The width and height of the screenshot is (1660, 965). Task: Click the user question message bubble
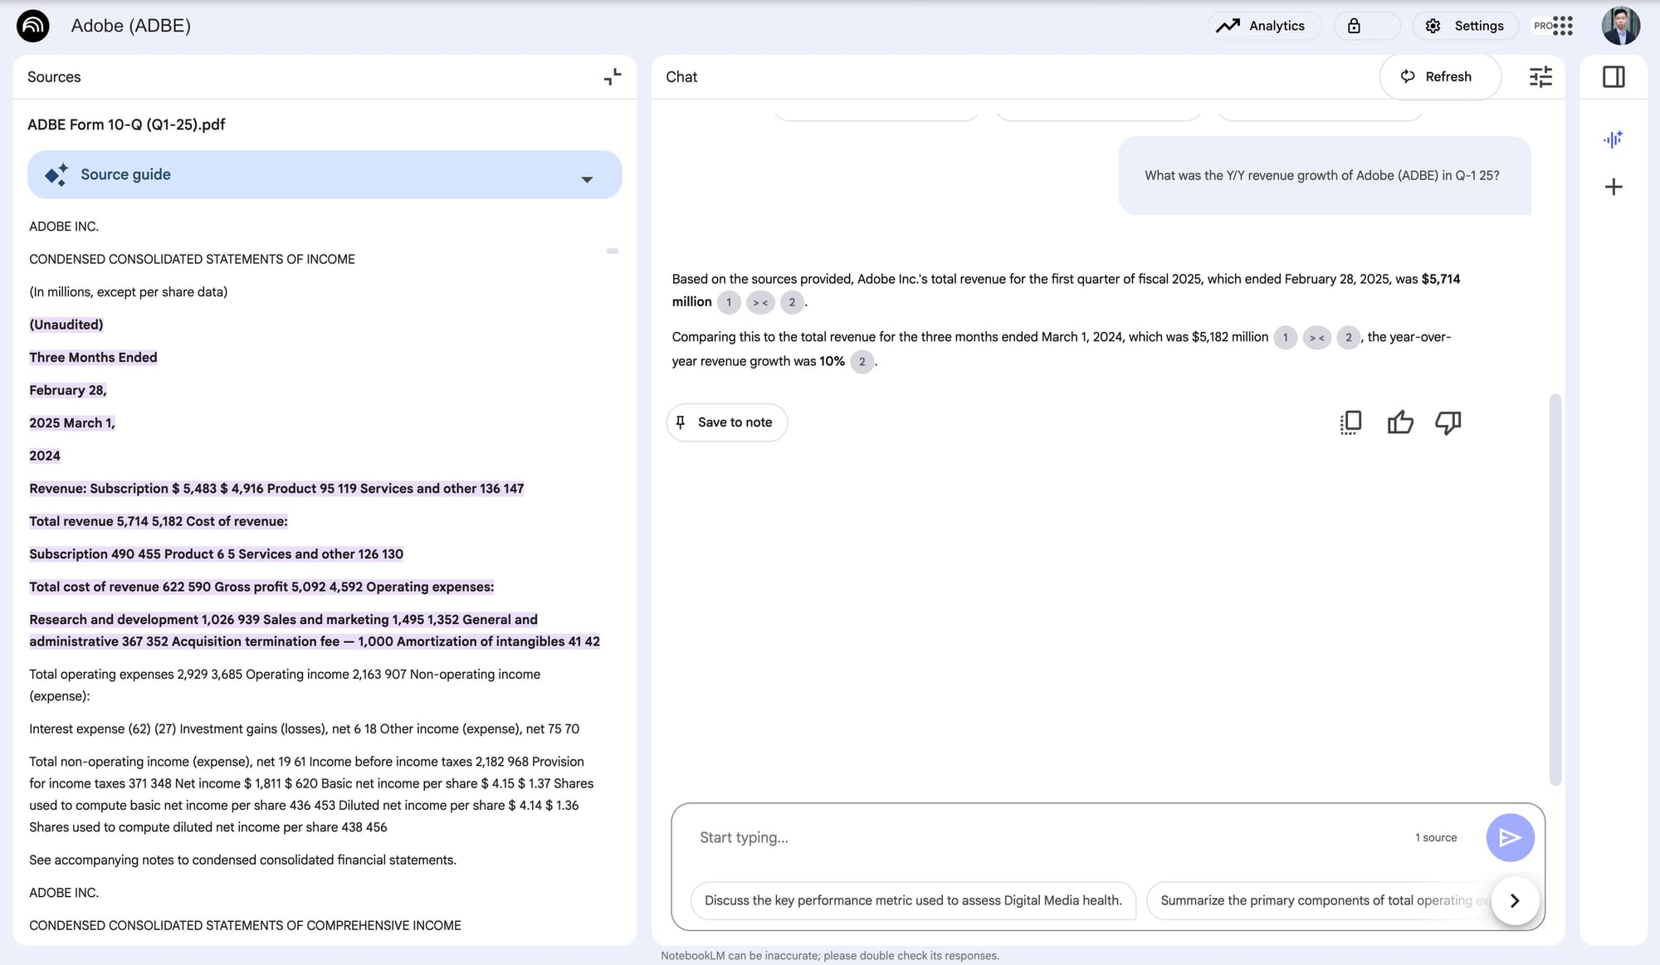pos(1325,176)
